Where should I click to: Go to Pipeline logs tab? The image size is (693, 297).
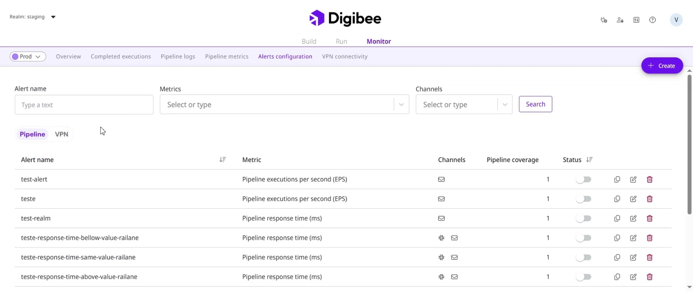tap(178, 57)
